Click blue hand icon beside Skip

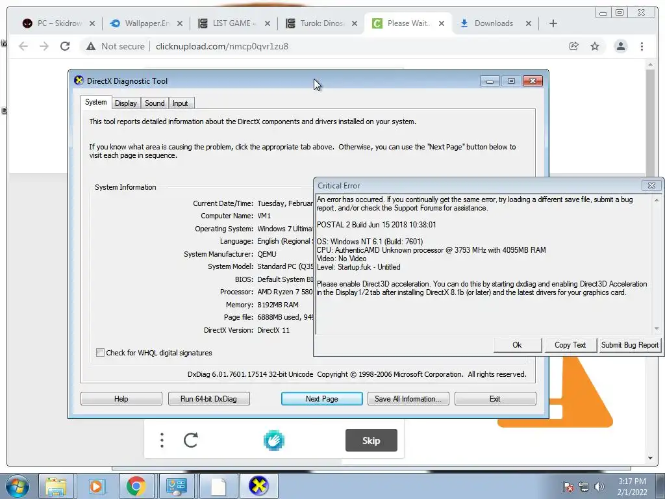274,441
